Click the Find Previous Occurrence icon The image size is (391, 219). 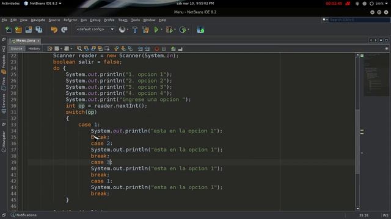[x=86, y=49]
